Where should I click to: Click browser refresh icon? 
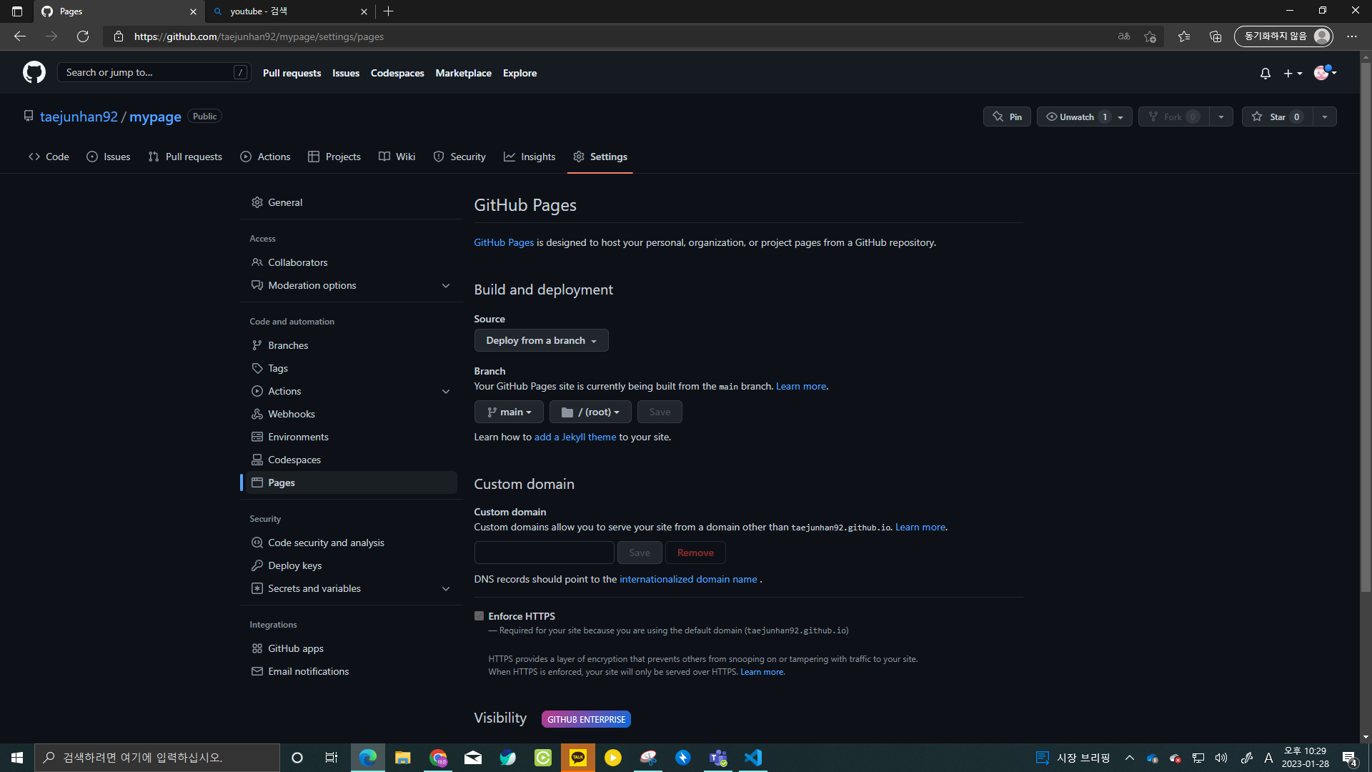pyautogui.click(x=83, y=36)
